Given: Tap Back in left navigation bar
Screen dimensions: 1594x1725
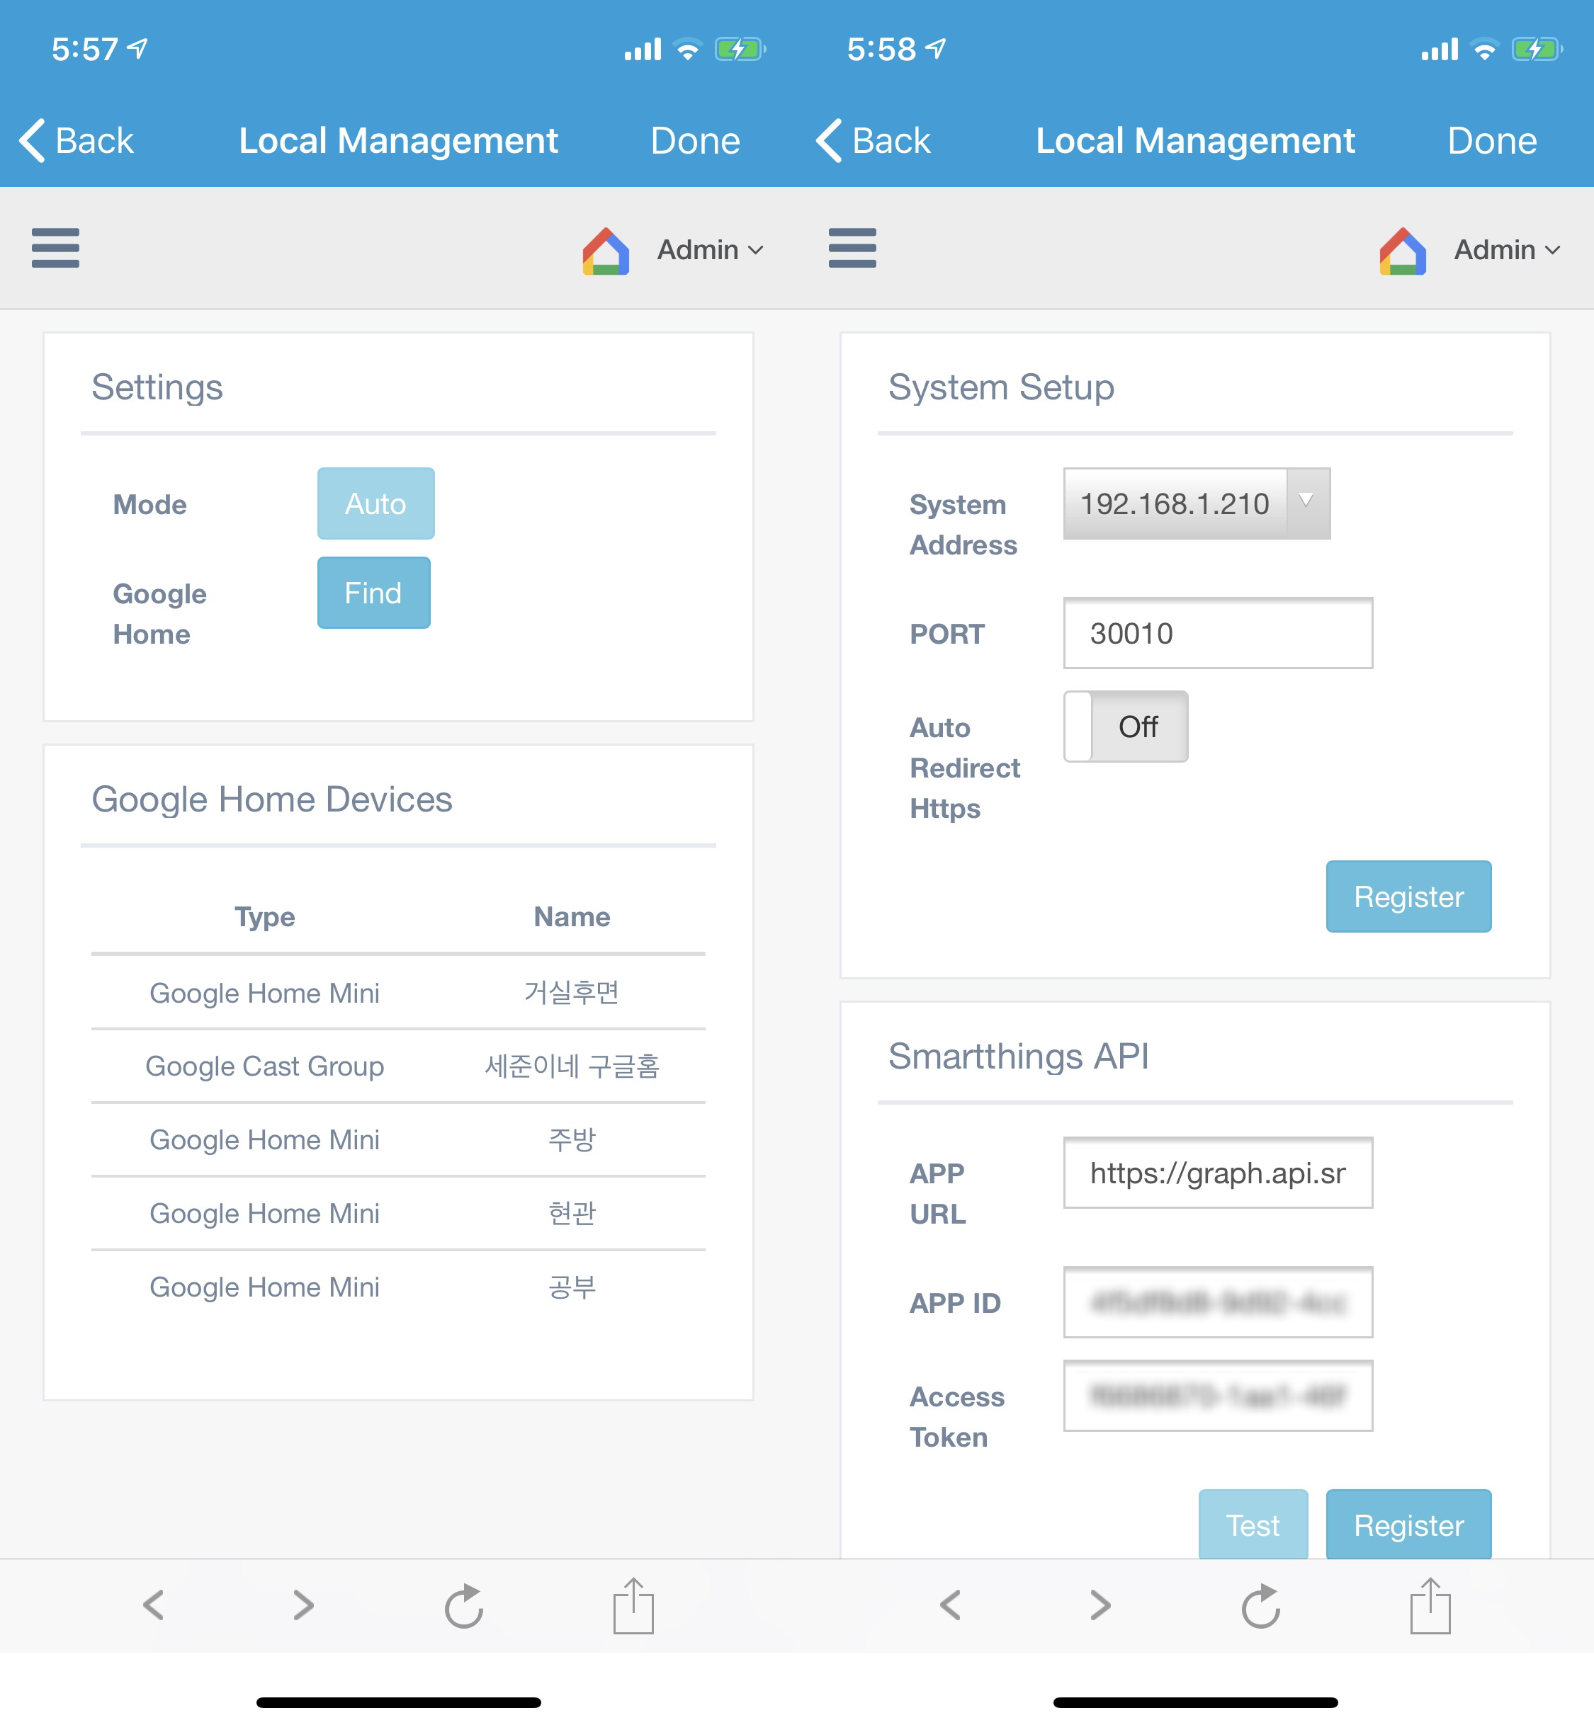Looking at the screenshot, I should [77, 140].
